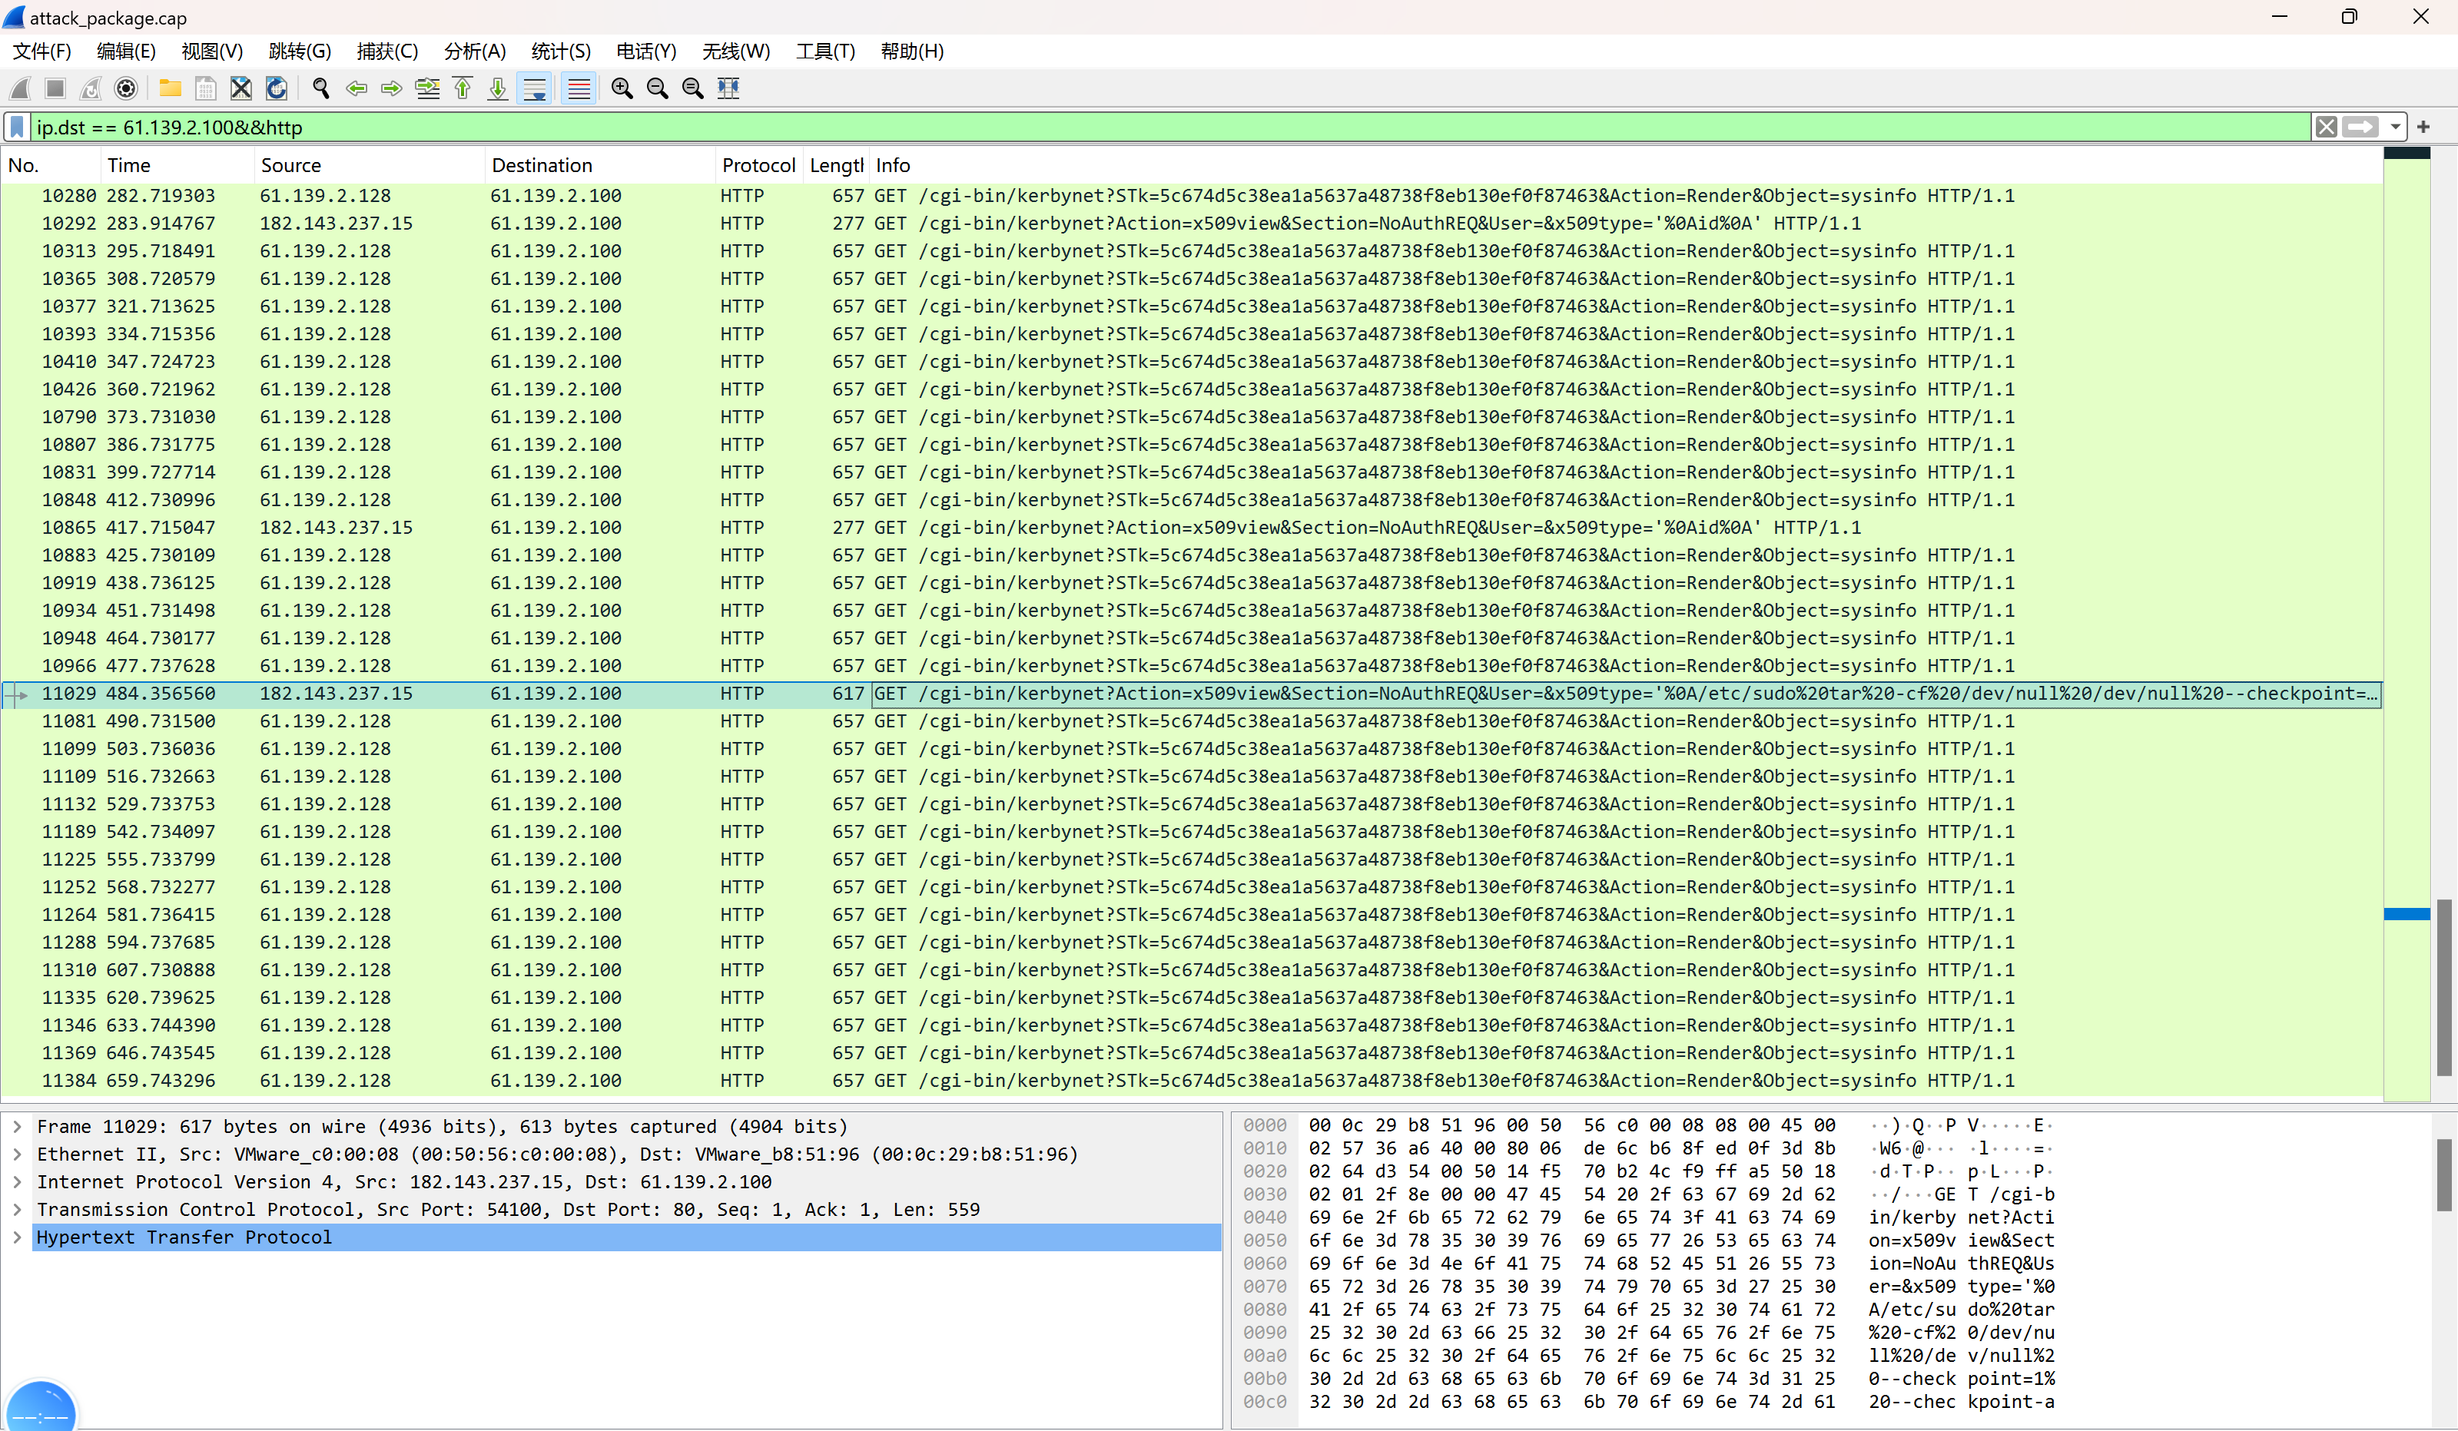The image size is (2458, 1431).
Task: Open the 视图(V) menu
Action: (211, 51)
